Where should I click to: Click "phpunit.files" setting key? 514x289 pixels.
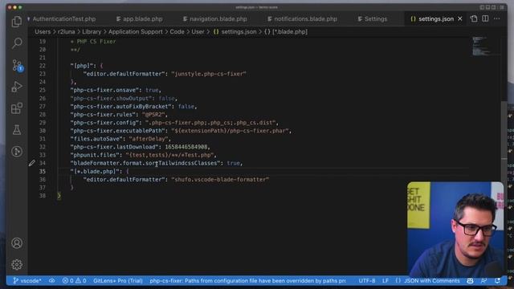[95, 155]
